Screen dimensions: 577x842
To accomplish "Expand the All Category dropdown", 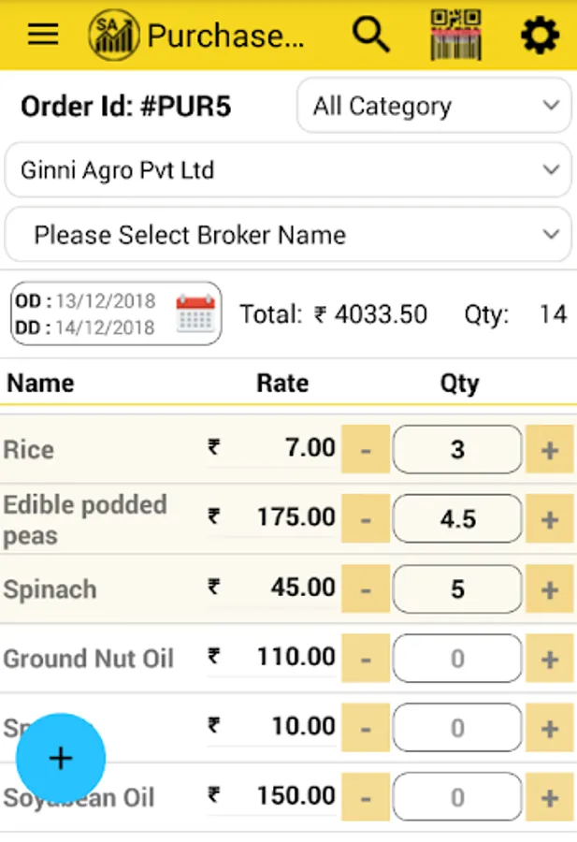I will tap(434, 106).
